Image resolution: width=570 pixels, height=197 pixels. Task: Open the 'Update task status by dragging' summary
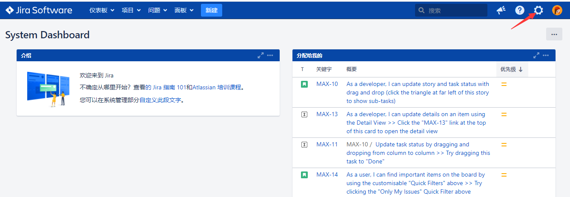[418, 153]
